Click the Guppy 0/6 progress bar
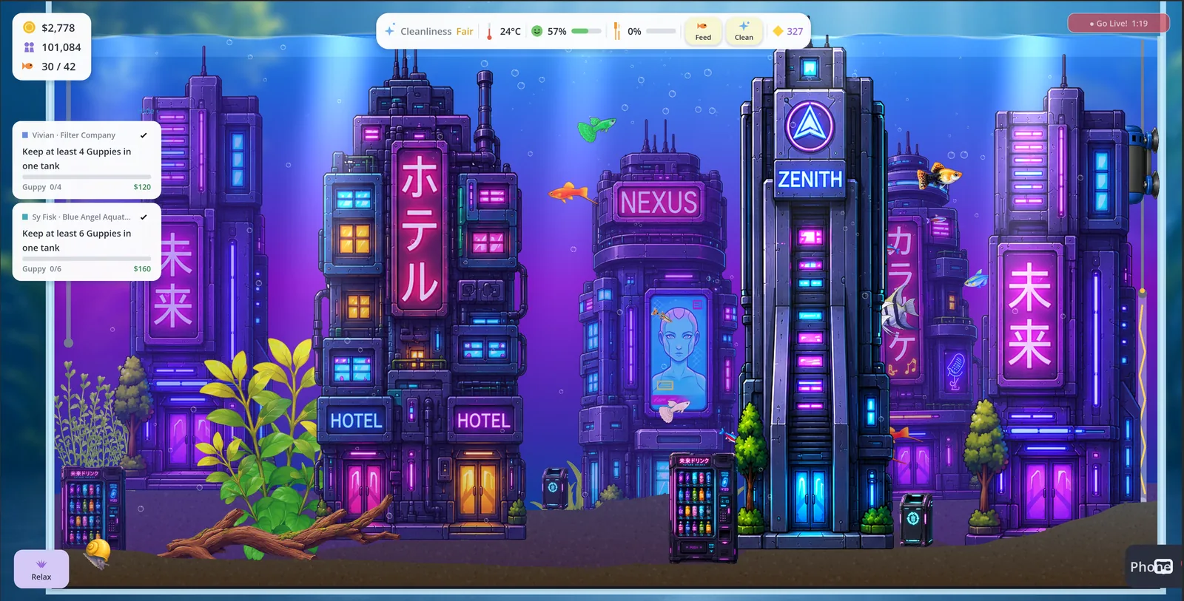This screenshot has width=1184, height=601. 87,259
